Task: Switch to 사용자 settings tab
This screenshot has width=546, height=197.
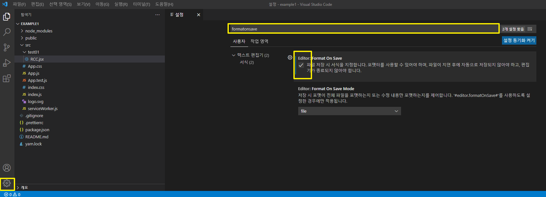Action: [239, 41]
